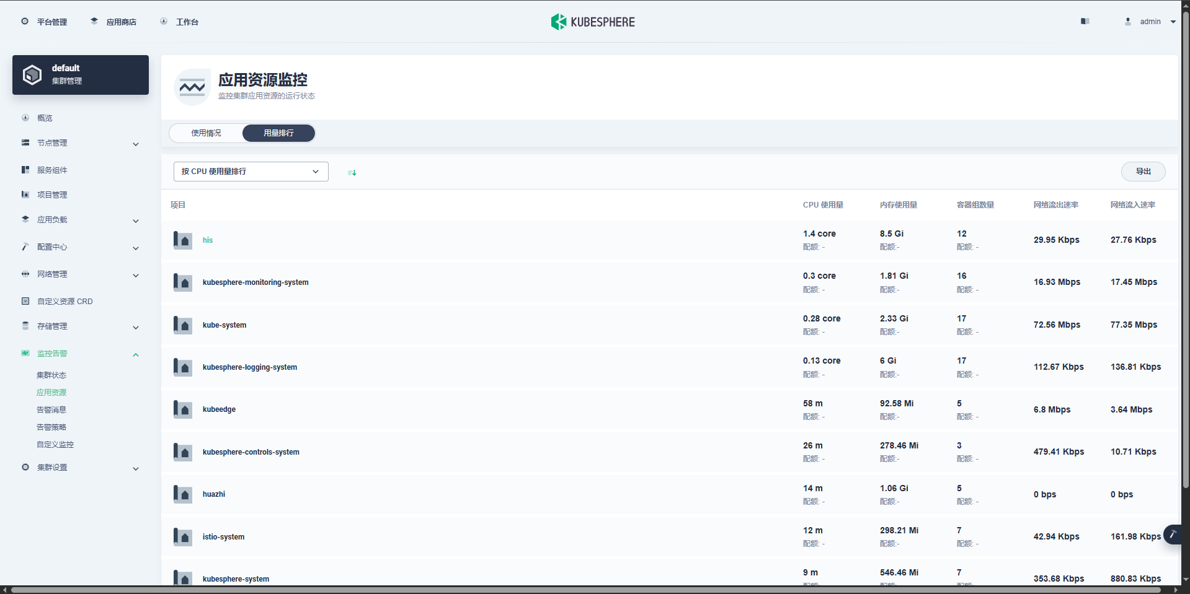This screenshot has height=594, width=1190.
Task: Click the project icon for huazhi
Action: [x=183, y=494]
